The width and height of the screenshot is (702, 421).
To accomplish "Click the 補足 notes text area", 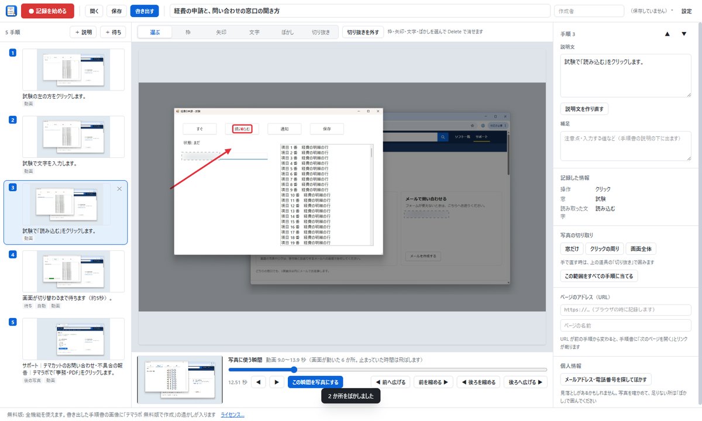I will click(626, 146).
